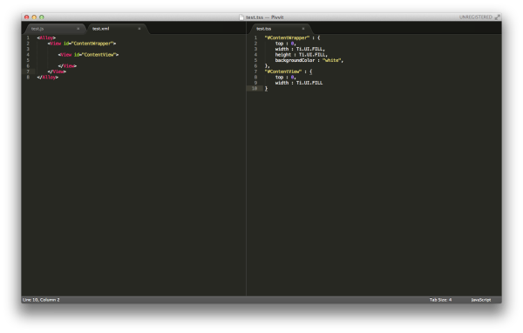Screen dimensions: 523x333
Task: Zoom the window with green button
Action: (42, 17)
